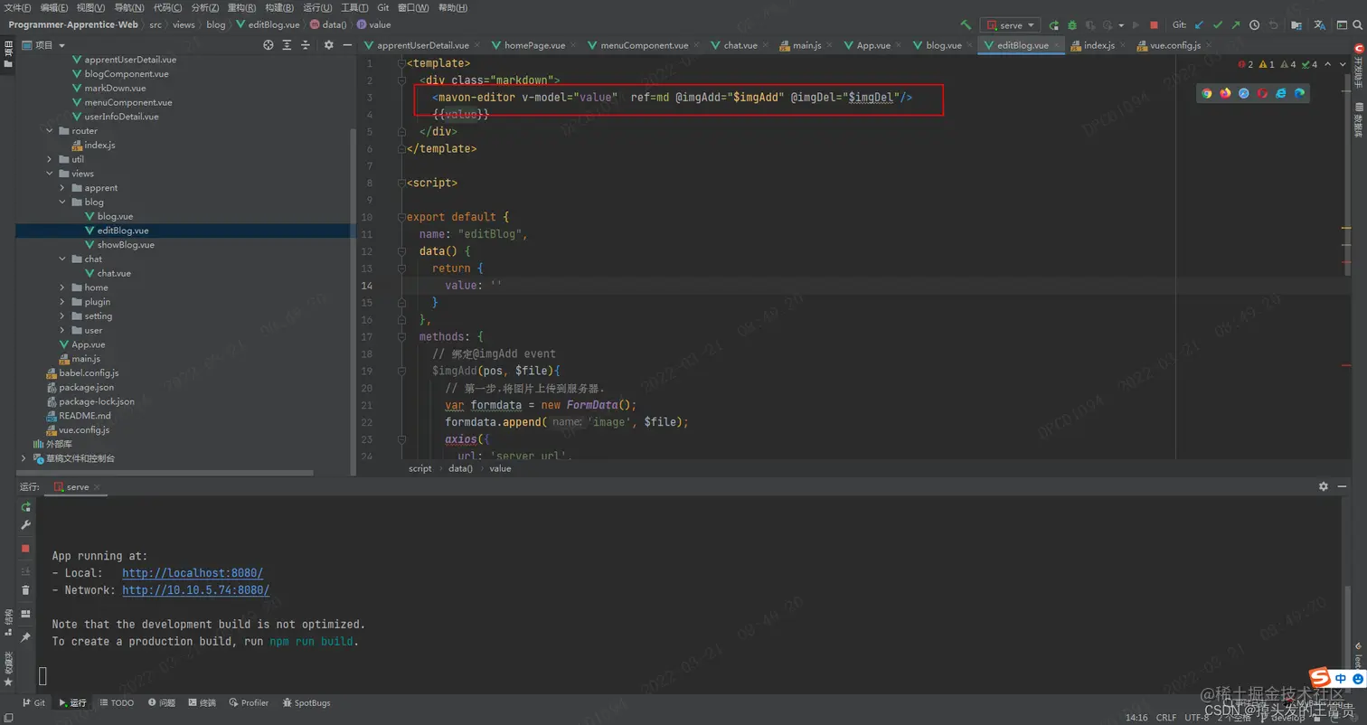
Task: Click the Git push green arrow
Action: tap(1235, 25)
